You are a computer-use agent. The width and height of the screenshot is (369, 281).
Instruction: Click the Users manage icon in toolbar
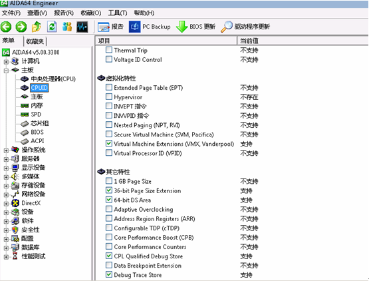[x=67, y=27]
